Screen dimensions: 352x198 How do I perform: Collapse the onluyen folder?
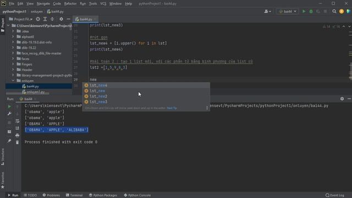pos(13,81)
